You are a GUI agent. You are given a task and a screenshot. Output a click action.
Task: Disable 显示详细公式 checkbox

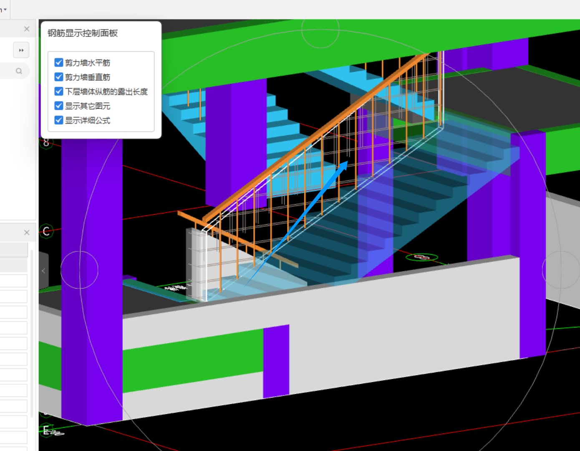pos(59,120)
